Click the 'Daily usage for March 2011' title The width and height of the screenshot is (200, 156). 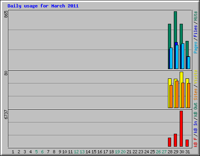pos(43,6)
